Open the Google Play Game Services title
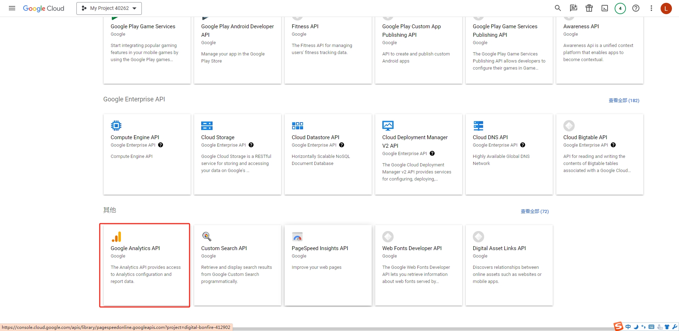Viewport: 679px width, 331px height. 143,26
